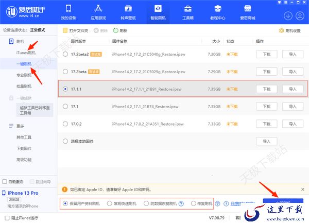Image resolution: width=309 pixels, height=223 pixels.
Task: Click the V7.98.79 version text
Action: [217, 218]
